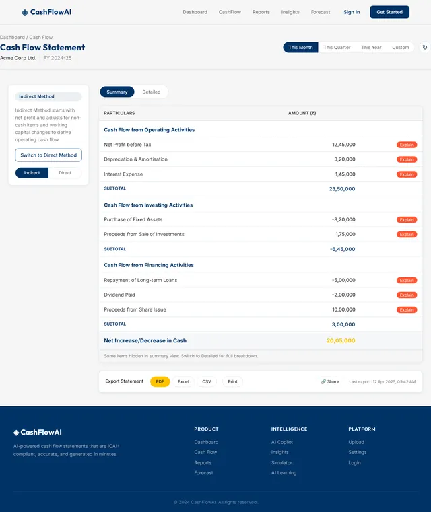Click the CashFlowAI footer logo
This screenshot has height=512, width=431.
point(37,433)
